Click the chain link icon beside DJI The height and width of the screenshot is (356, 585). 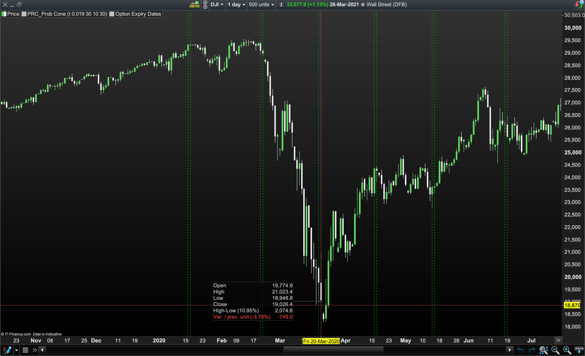point(205,5)
